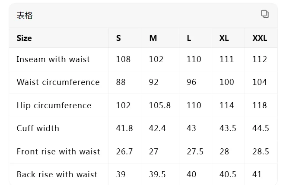Click the 40.5 back rise cell
Image resolution: width=283 pixels, height=185 pixels.
pos(228,174)
